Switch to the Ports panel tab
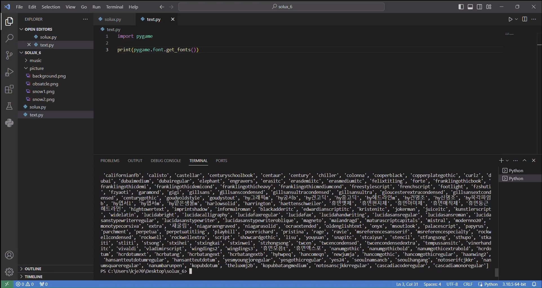This screenshot has width=542, height=288. (x=221, y=161)
